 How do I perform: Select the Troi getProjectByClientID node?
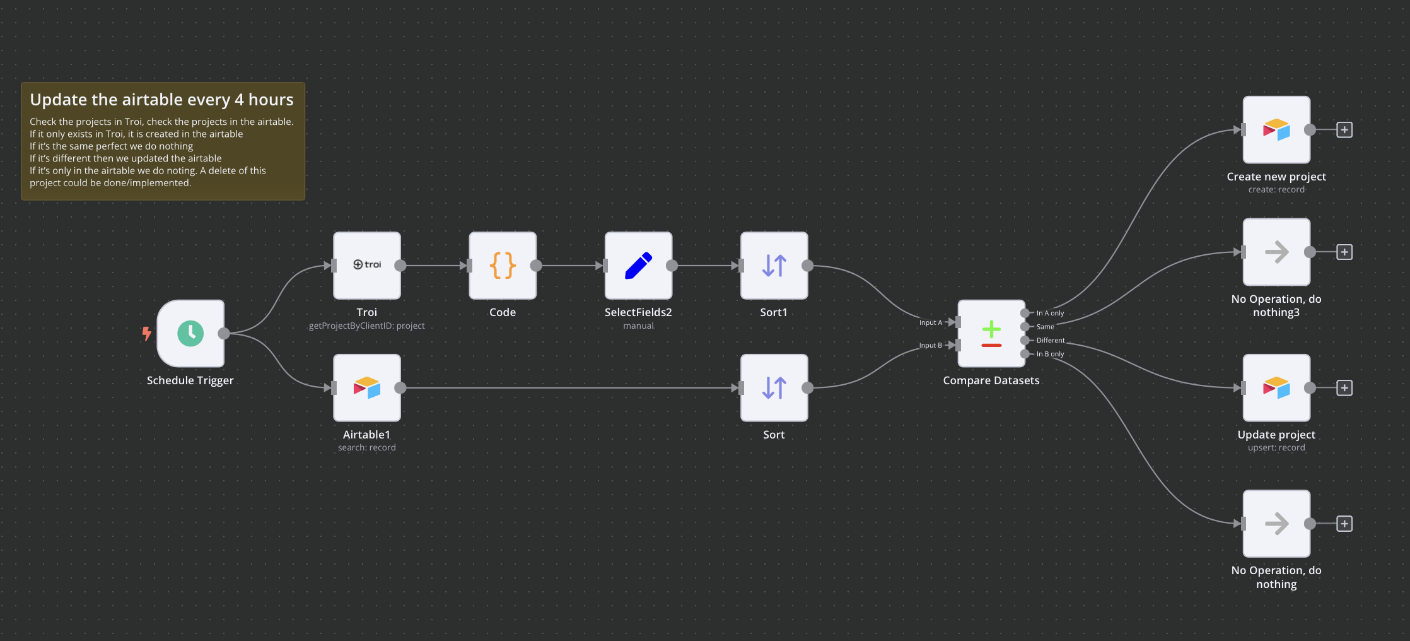(x=366, y=265)
